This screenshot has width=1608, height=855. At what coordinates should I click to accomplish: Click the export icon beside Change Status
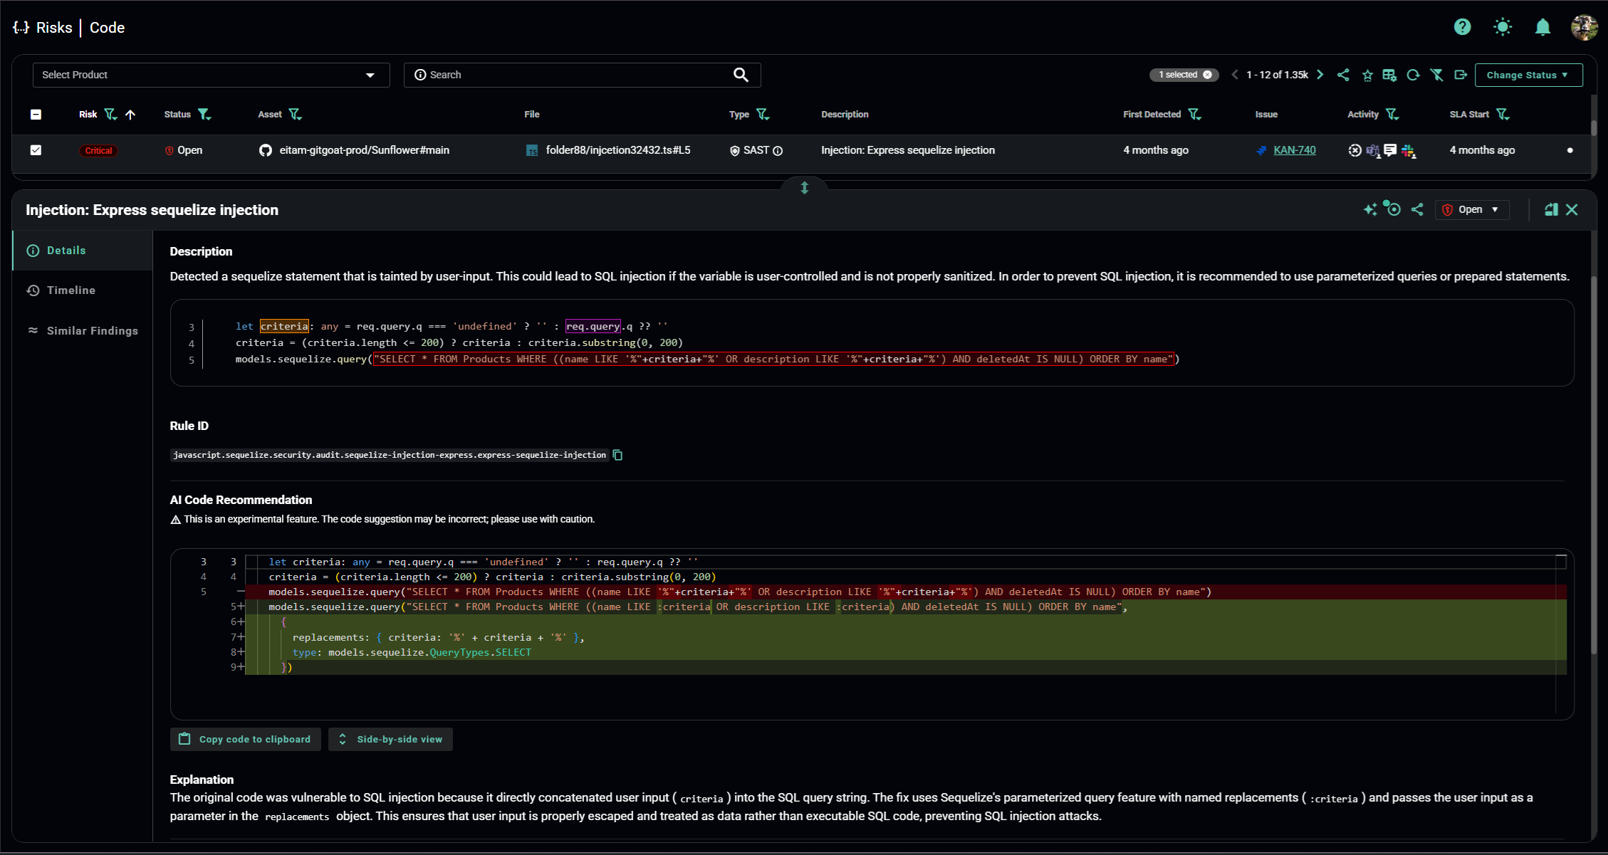1460,75
